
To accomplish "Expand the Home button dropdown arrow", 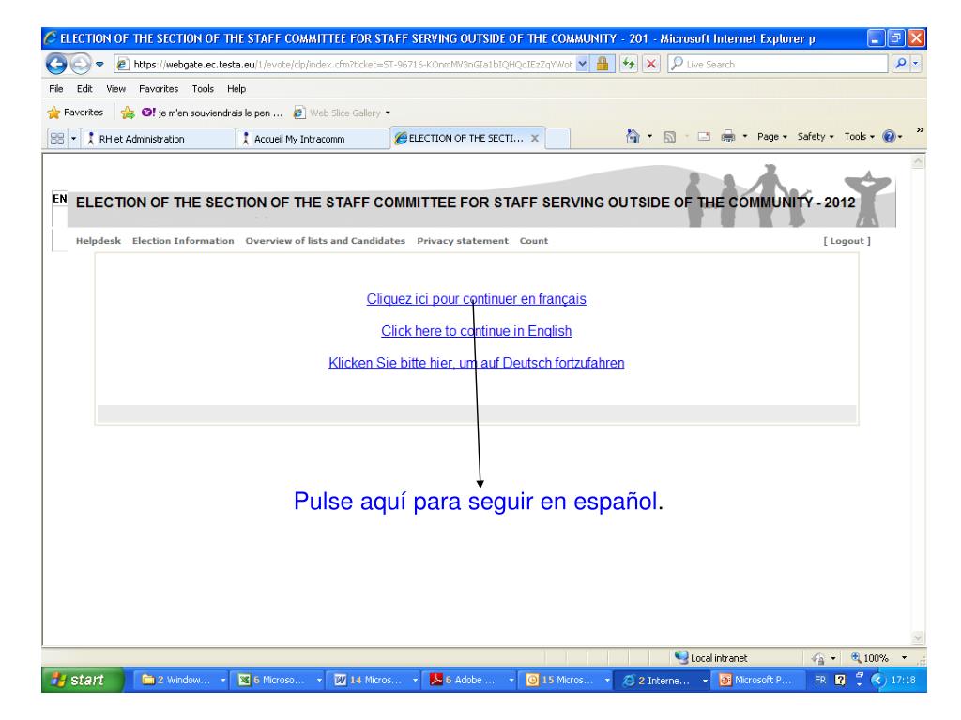I will [649, 137].
